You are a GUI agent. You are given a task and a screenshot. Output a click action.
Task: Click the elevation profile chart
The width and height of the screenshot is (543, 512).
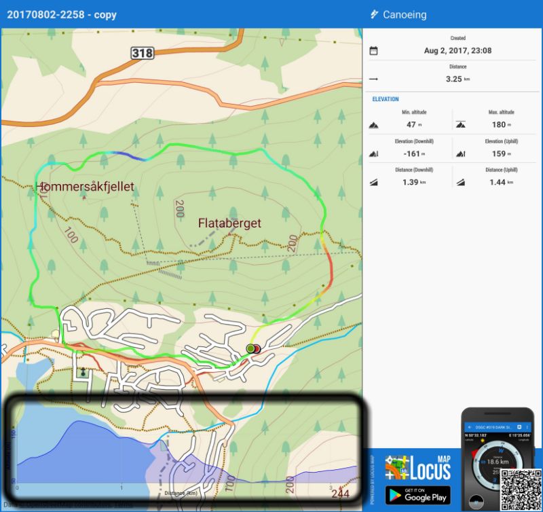point(187,450)
